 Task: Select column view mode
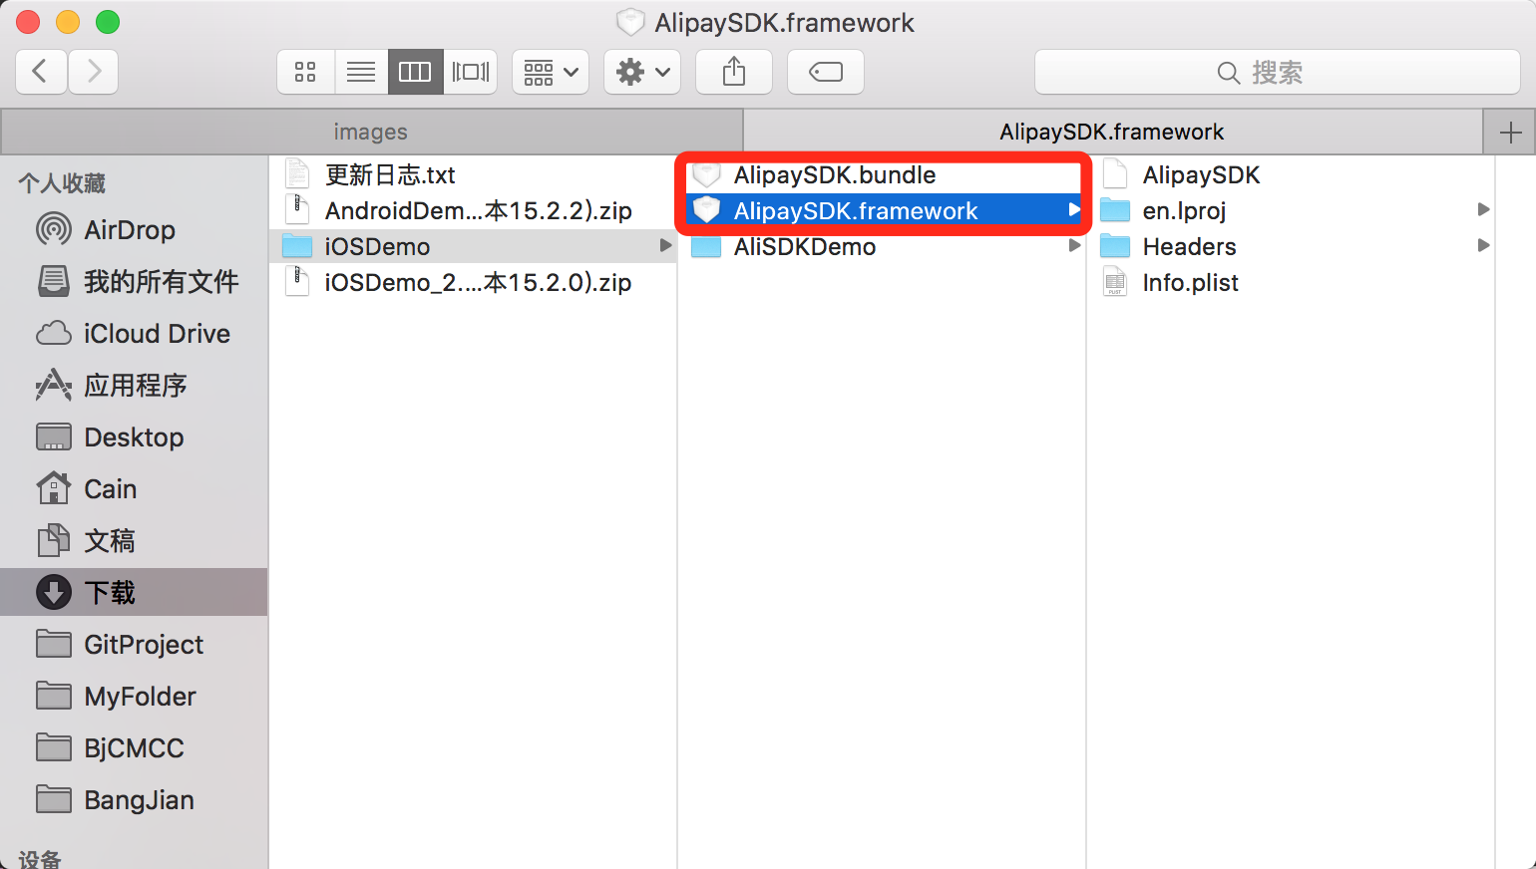click(x=415, y=72)
